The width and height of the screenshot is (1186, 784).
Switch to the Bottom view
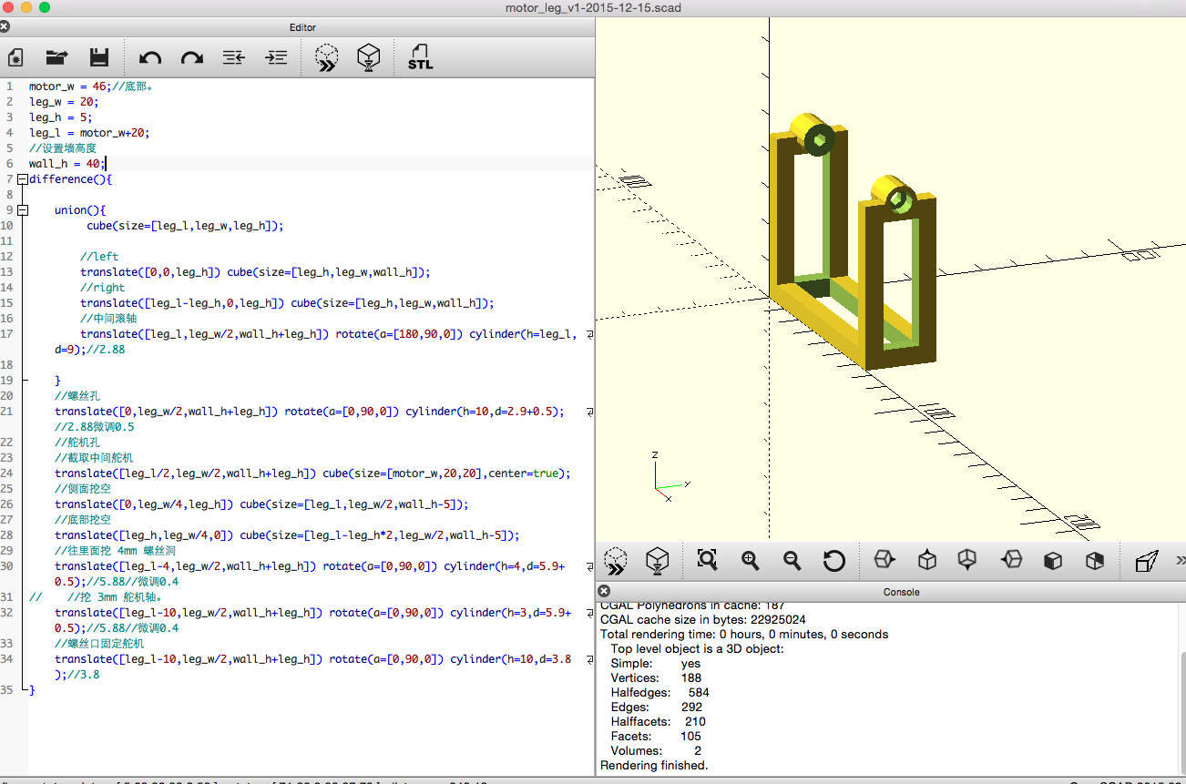(x=968, y=560)
